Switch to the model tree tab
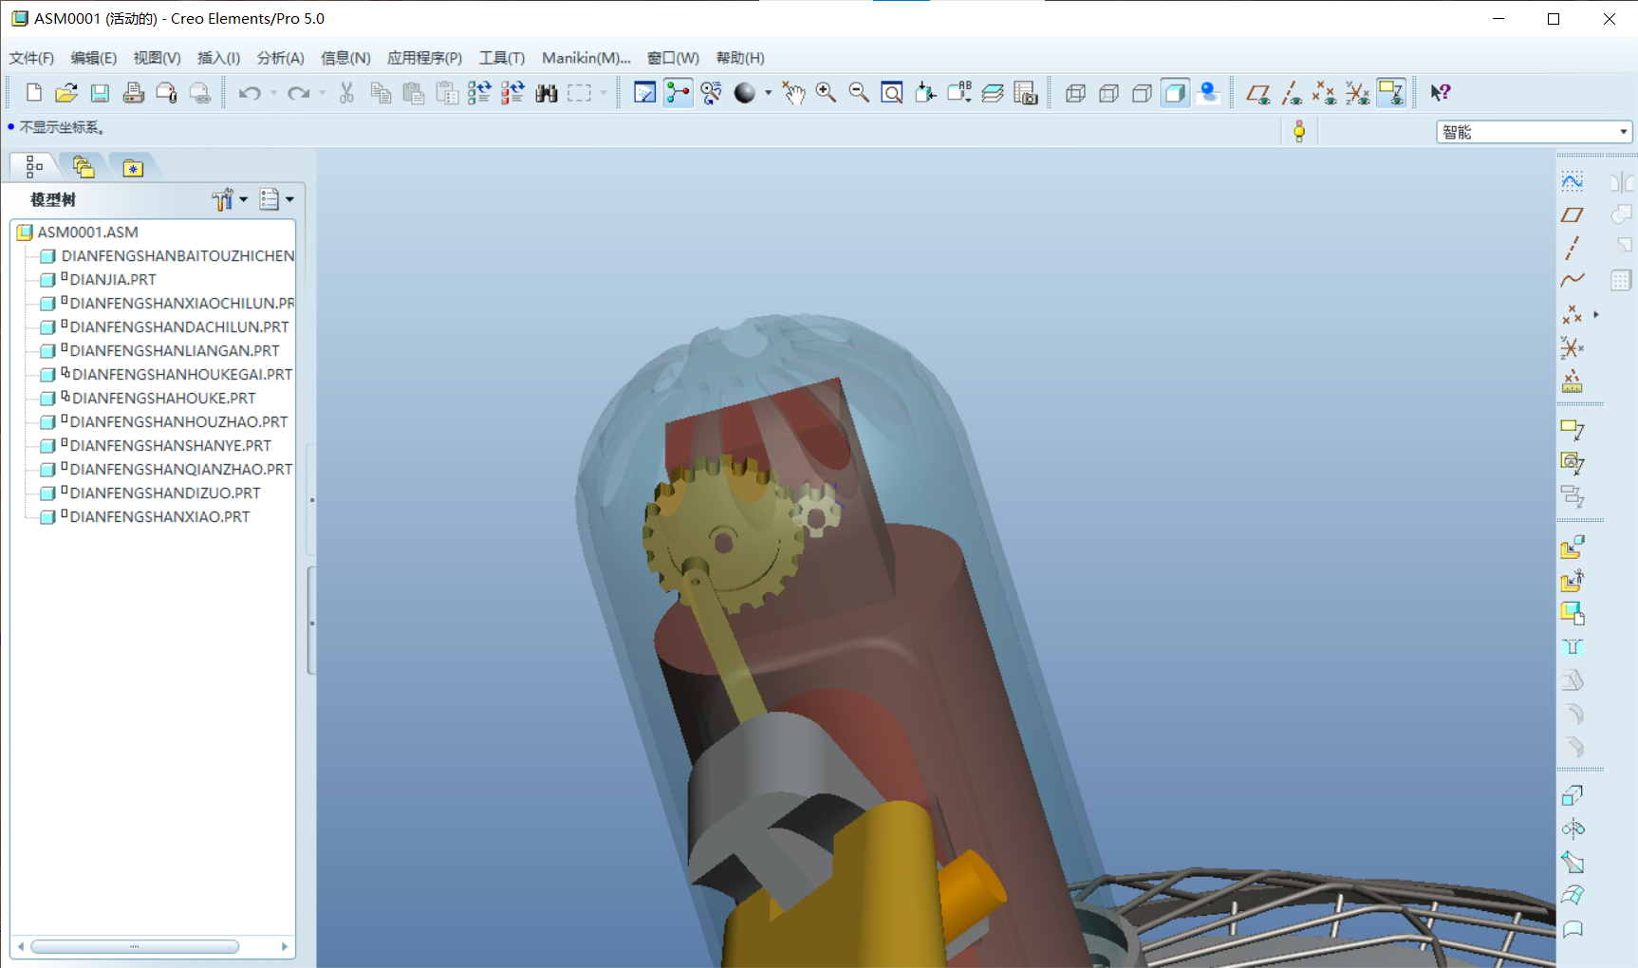1638x968 pixels. [x=34, y=167]
